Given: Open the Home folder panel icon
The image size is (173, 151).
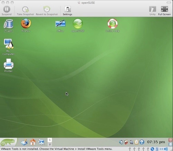Looking at the screenshot, I should coord(33,142).
